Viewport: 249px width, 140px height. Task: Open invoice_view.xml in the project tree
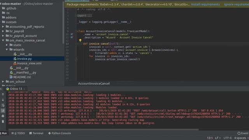pos(29,63)
